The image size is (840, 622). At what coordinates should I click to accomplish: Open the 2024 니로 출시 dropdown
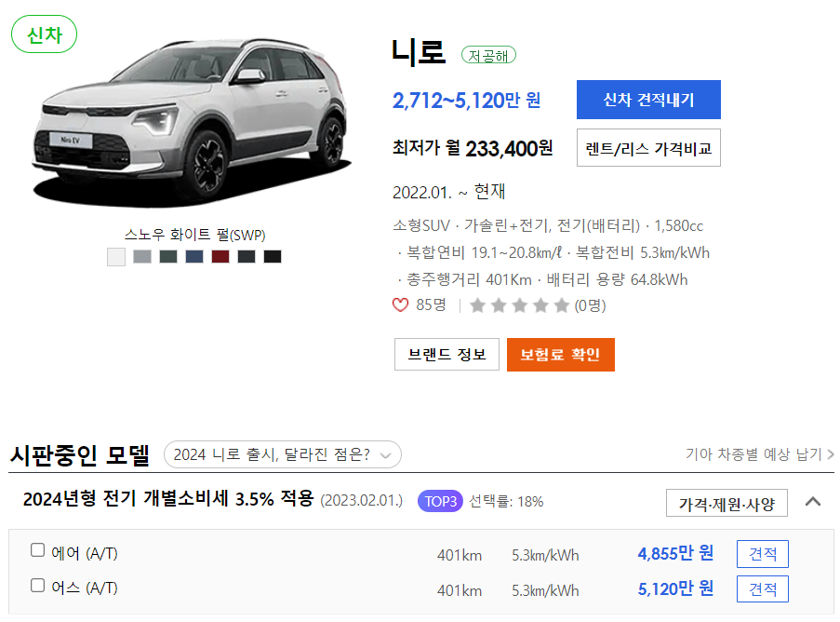[x=282, y=454]
